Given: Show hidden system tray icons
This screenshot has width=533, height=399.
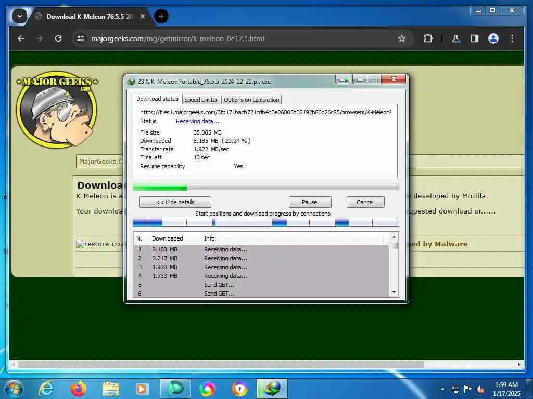Looking at the screenshot, I should point(442,389).
